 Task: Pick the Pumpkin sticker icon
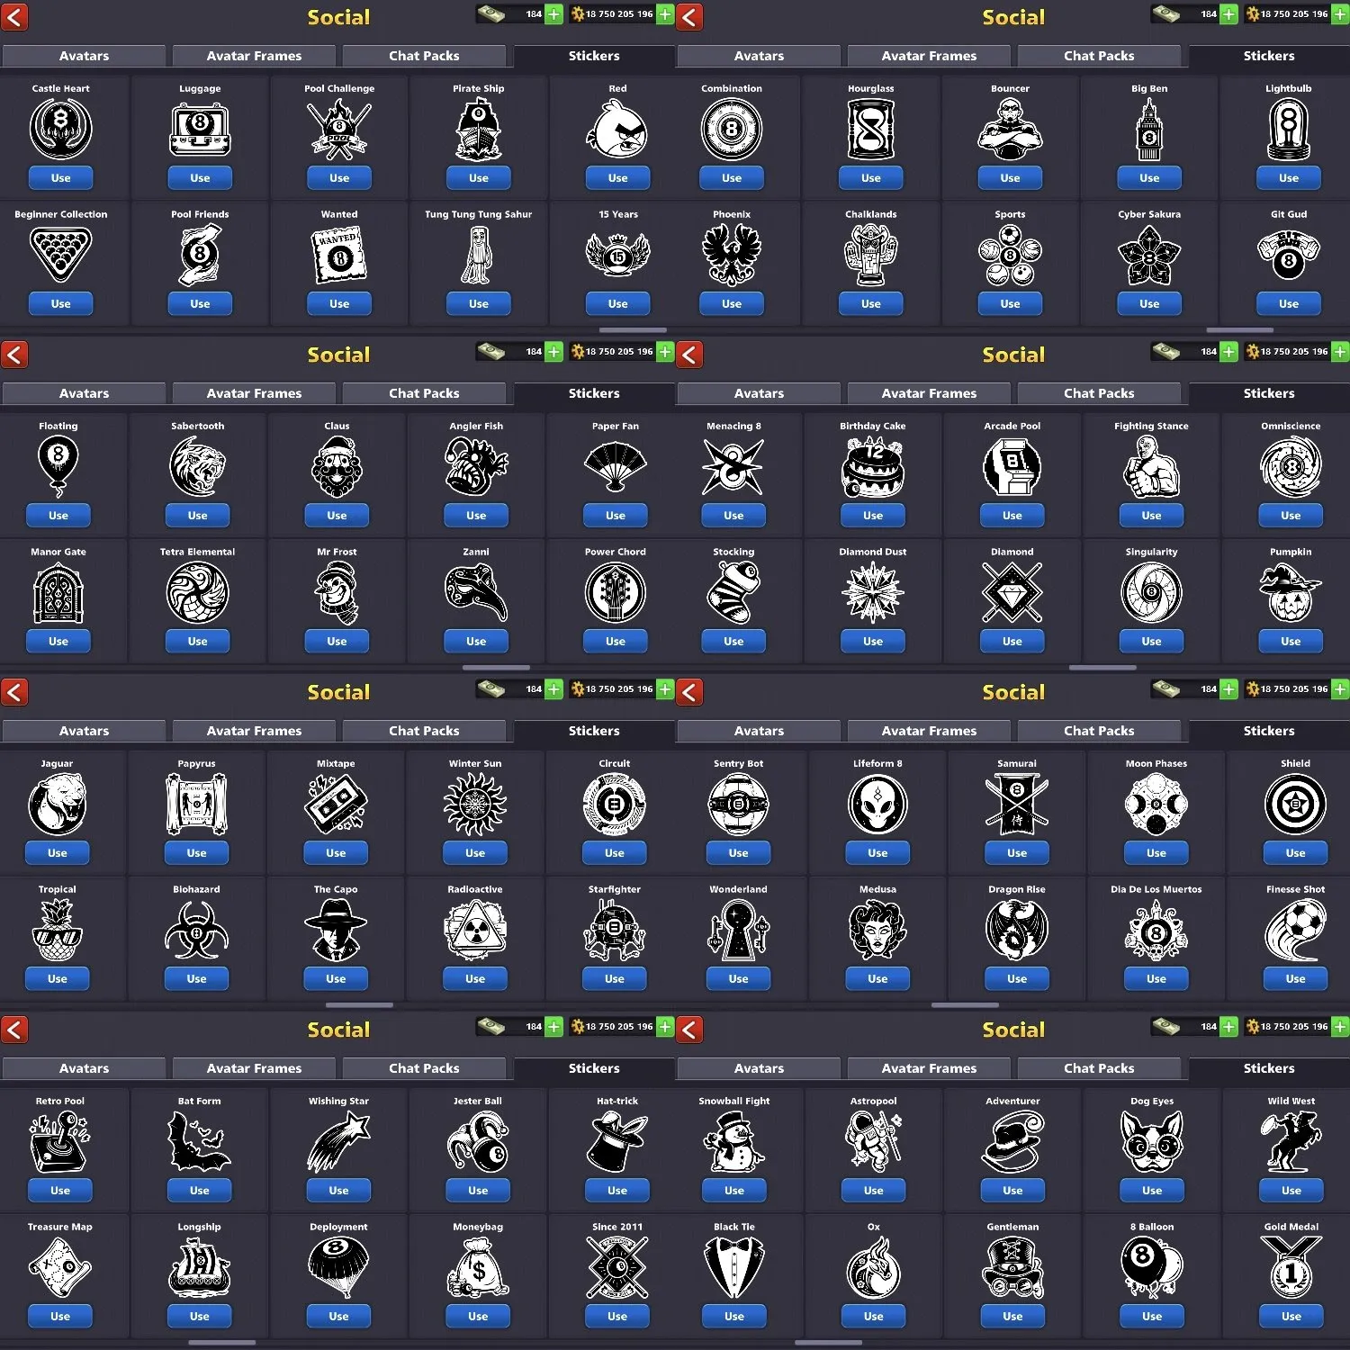[1291, 592]
